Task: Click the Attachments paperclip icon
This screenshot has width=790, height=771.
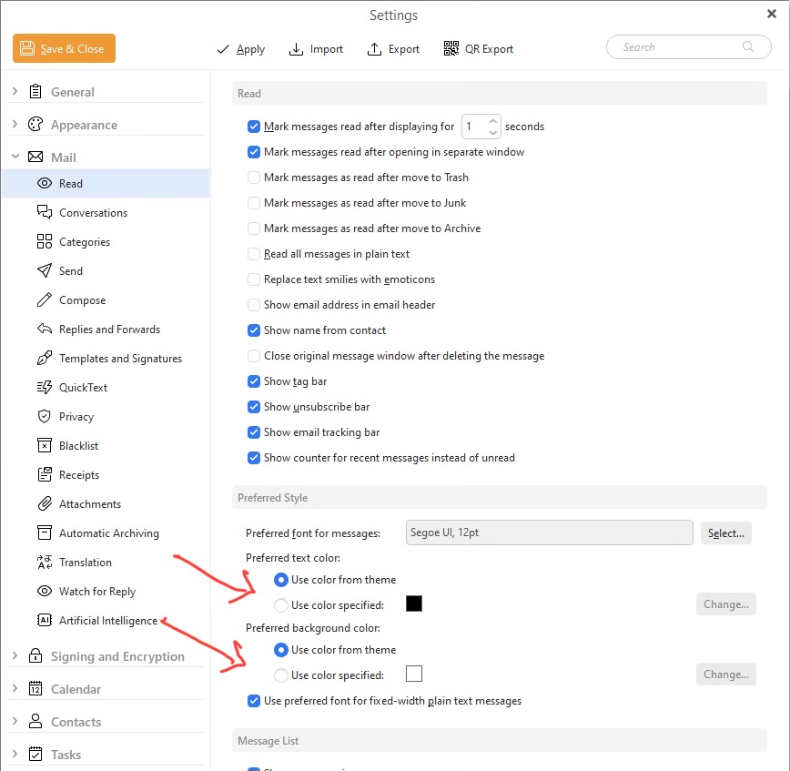Action: tap(44, 503)
